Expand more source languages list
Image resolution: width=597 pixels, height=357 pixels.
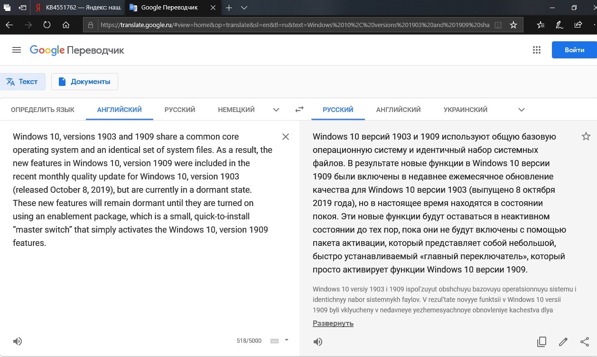[276, 110]
